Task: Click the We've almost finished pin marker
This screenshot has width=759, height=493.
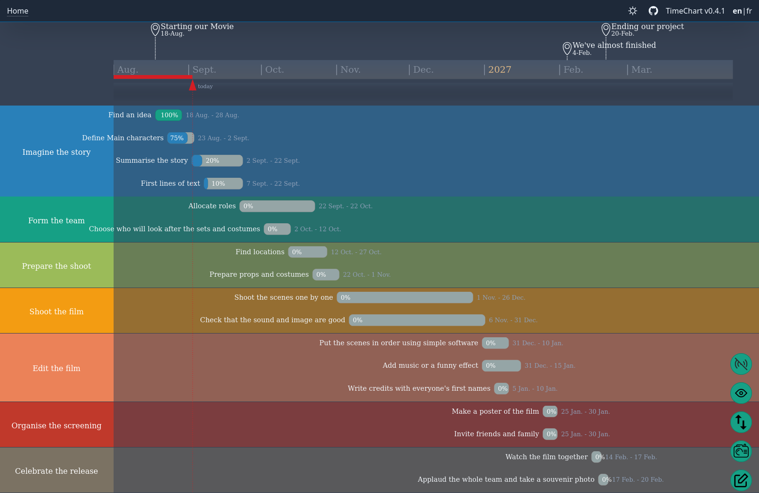Action: [567, 48]
